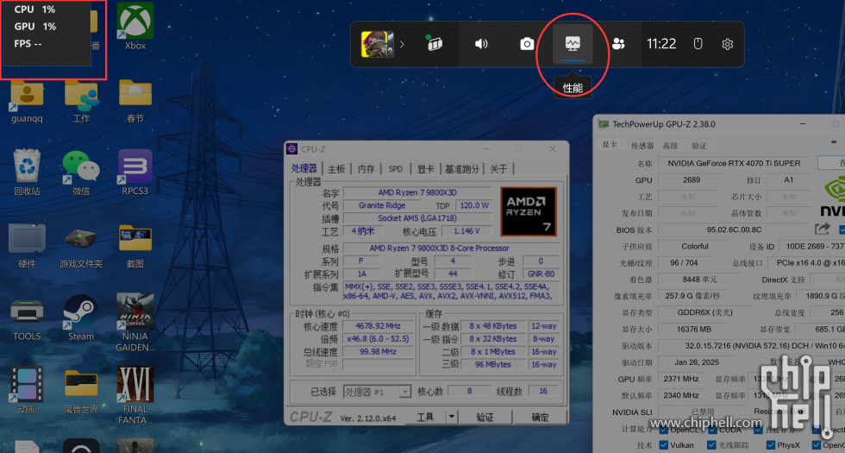Open the Game Bar widget menu icon

pos(435,44)
